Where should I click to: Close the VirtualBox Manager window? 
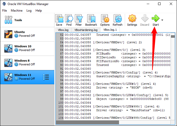click(171, 4)
